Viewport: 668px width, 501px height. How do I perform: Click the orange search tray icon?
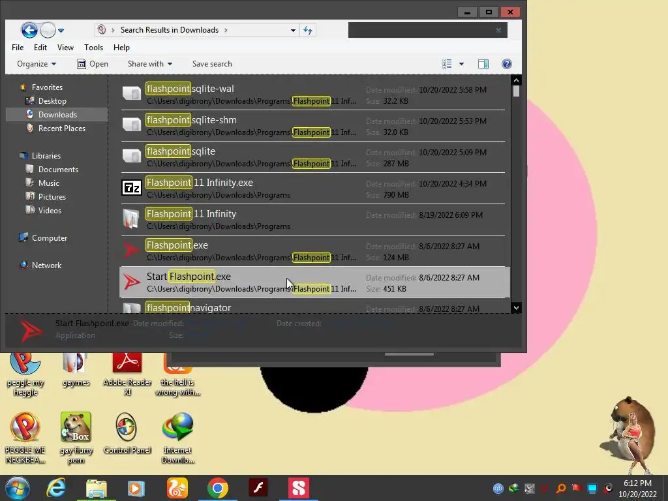[561, 488]
